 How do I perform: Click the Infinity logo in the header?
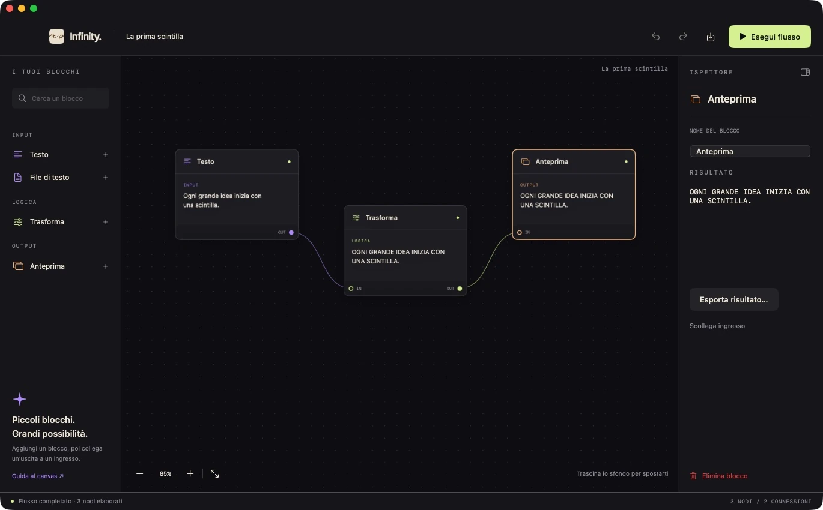pos(75,37)
